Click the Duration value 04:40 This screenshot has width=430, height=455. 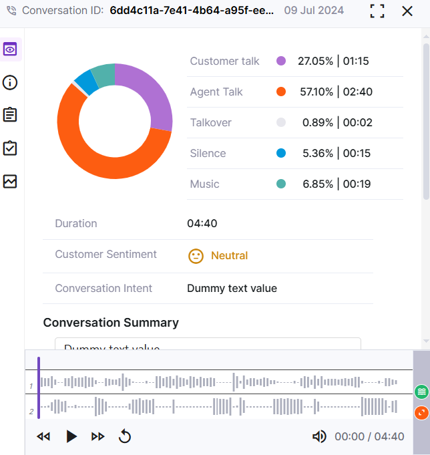click(202, 223)
